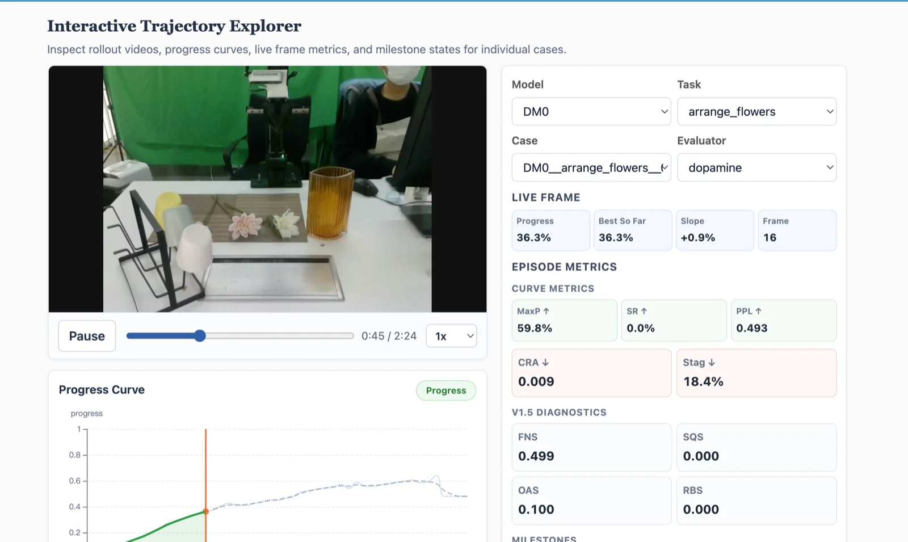Image resolution: width=908 pixels, height=542 pixels.
Task: Open the Model dropdown showing DM0
Action: click(591, 111)
